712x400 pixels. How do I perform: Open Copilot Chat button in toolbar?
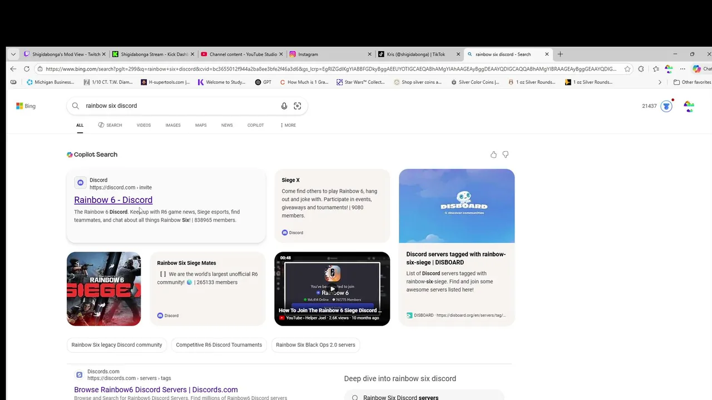click(701, 69)
